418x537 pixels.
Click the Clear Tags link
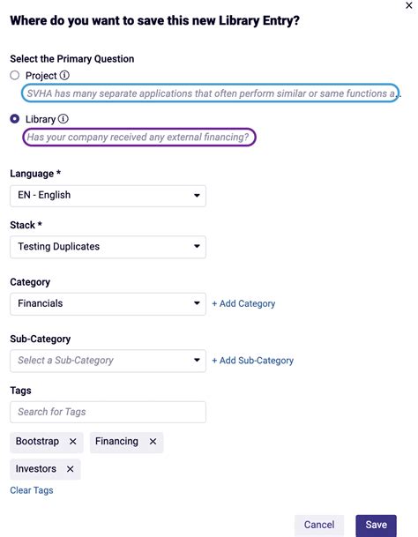pos(32,490)
